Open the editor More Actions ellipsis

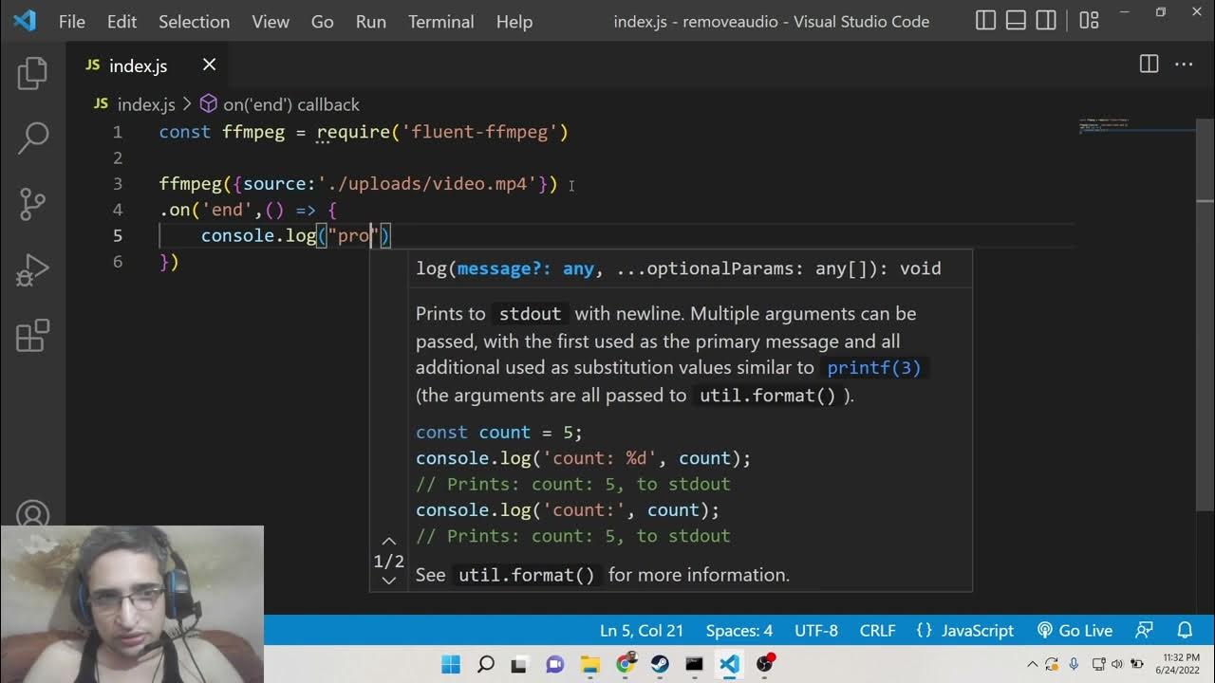tap(1184, 65)
